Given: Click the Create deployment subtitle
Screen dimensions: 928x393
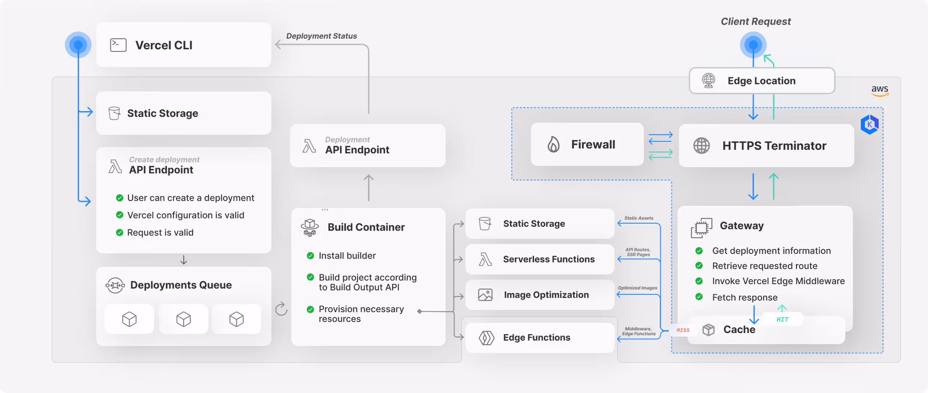Looking at the screenshot, I should coord(164,160).
